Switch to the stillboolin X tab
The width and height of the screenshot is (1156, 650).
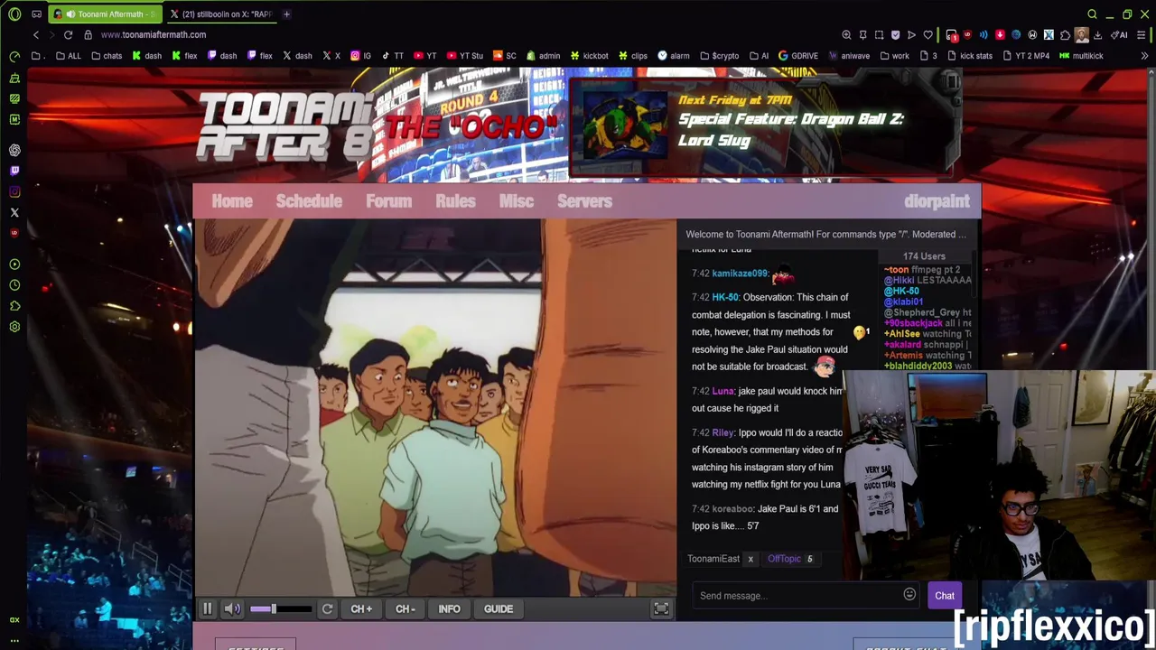[220, 14]
